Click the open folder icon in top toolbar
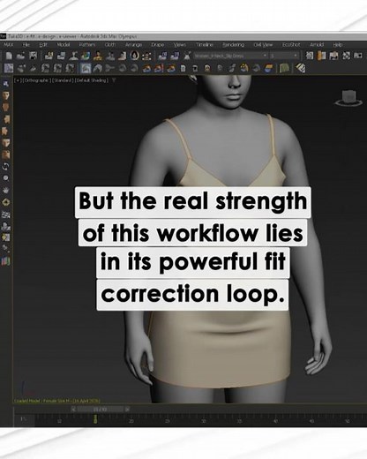Screen dimensions: 367x459 point(20,56)
